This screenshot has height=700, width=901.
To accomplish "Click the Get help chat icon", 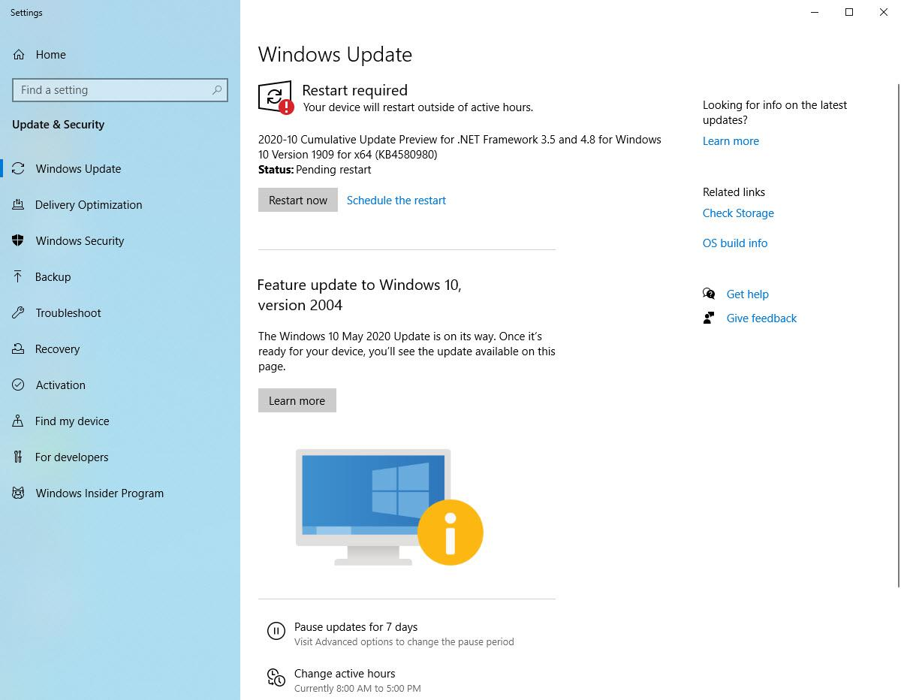I will click(x=709, y=294).
